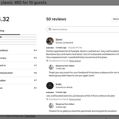The image size is (119, 119).
Task: Open Denis's profile photo
Action: tap(50, 41)
